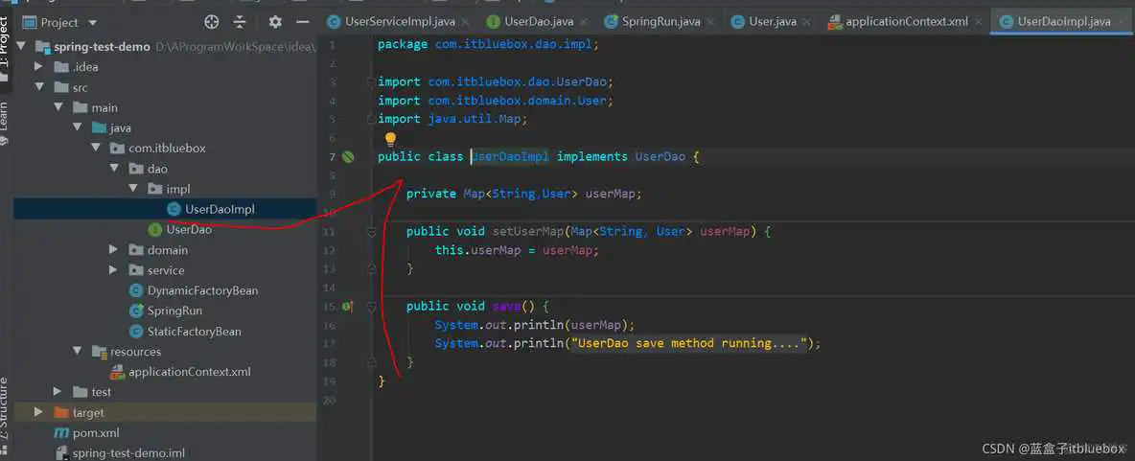The width and height of the screenshot is (1135, 461).
Task: Collapse the resources folder
Action: click(x=78, y=352)
